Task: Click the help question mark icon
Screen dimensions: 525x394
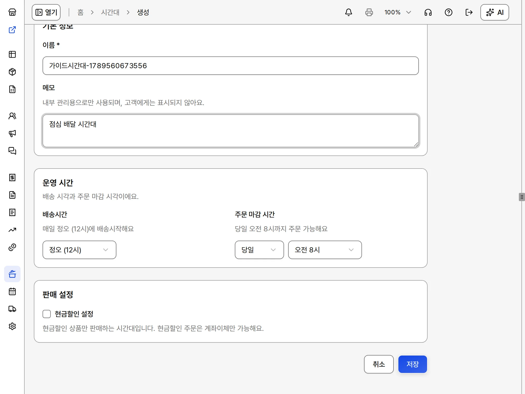Action: tap(449, 12)
